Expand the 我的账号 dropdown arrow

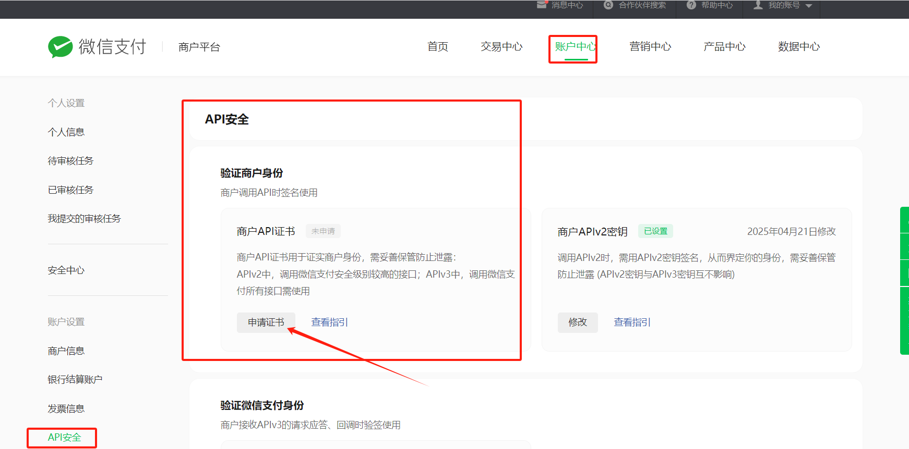point(809,6)
